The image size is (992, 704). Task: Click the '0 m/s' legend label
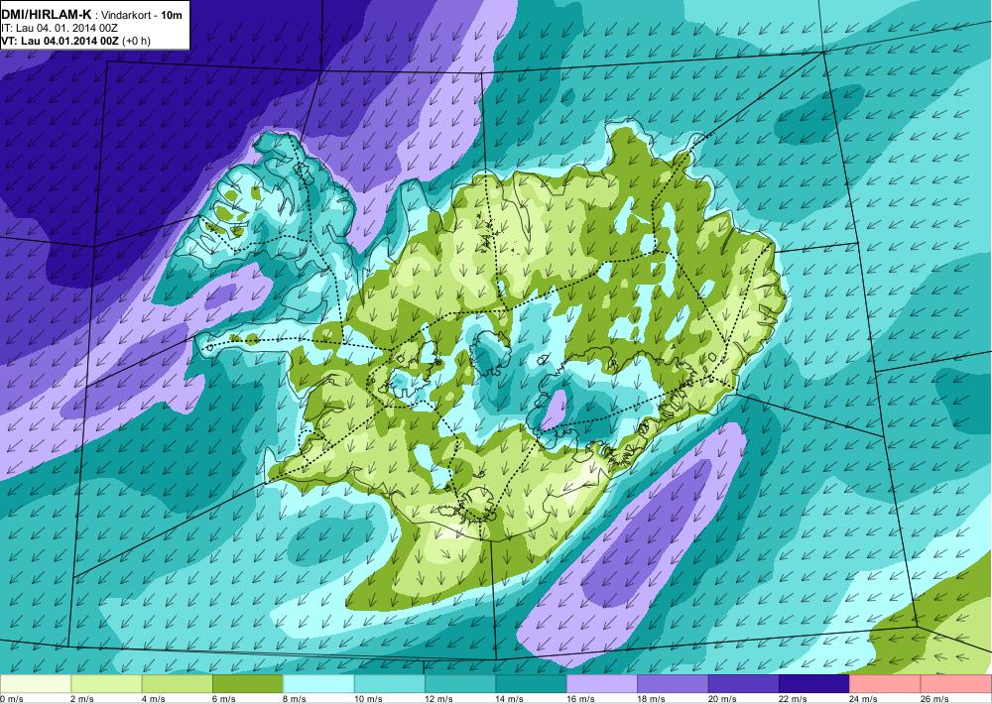(11, 699)
